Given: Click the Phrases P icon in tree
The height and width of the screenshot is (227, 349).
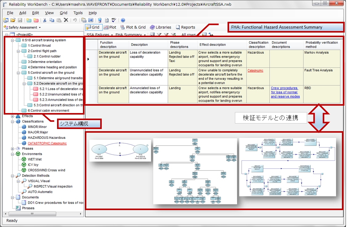Looking at the screenshot, I should [x=18, y=208].
